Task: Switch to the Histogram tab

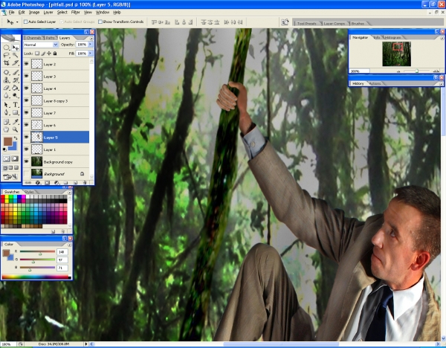Action: (392, 38)
